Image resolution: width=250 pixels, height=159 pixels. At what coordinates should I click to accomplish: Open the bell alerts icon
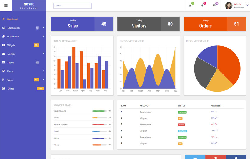click(x=202, y=6)
